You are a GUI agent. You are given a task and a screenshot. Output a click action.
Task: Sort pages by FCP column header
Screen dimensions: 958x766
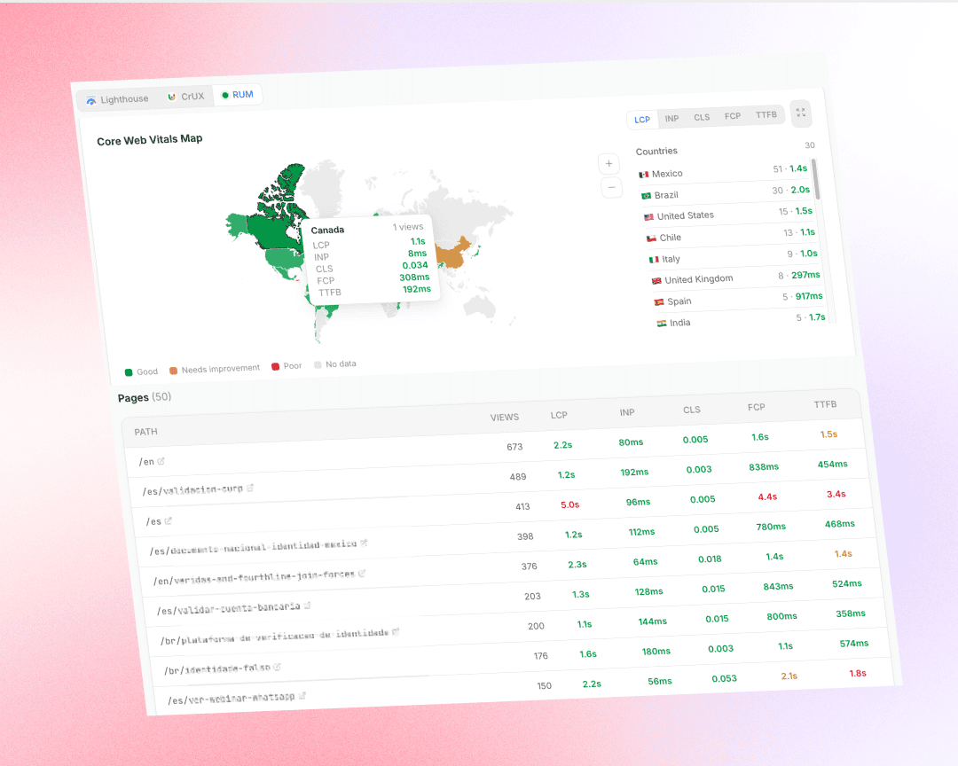757,407
